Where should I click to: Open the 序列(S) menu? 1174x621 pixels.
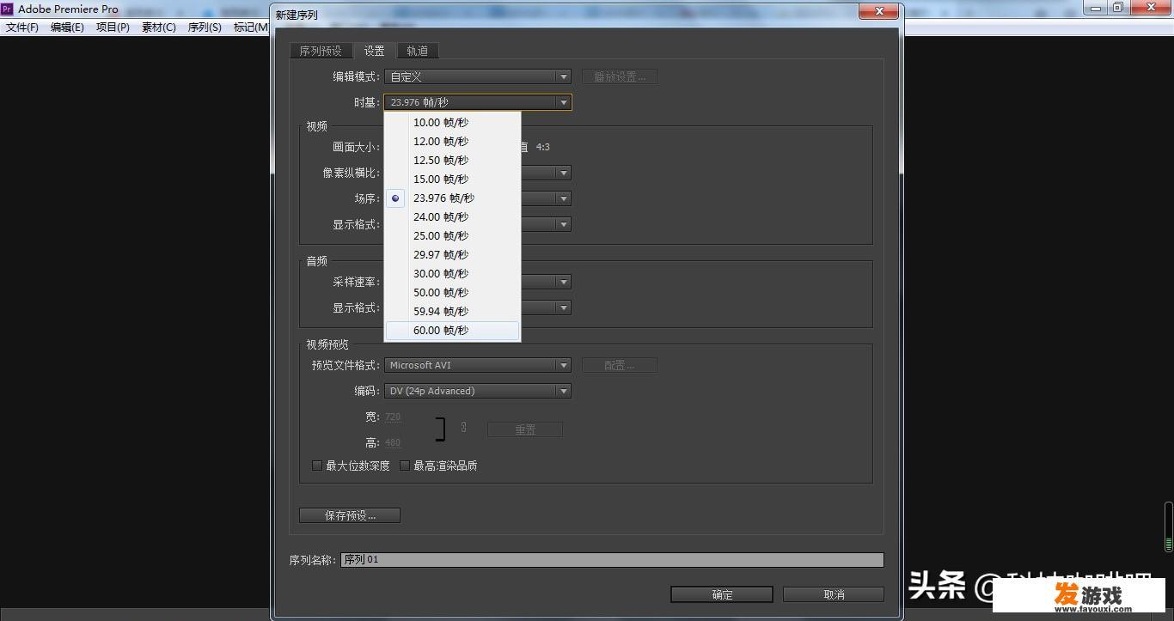205,27
